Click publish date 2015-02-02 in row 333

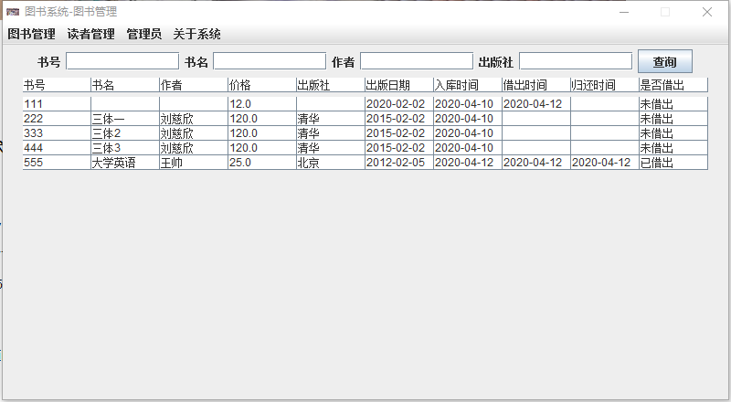pos(399,133)
